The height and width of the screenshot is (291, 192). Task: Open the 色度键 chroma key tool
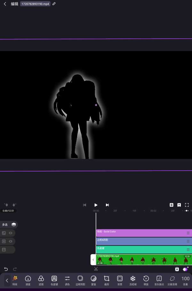54,280
